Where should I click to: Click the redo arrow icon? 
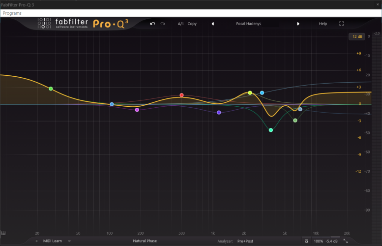(163, 24)
